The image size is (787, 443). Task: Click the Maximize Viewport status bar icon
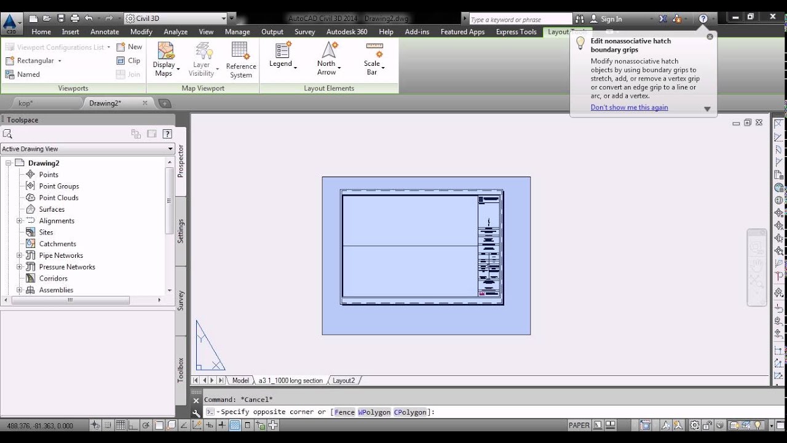646,425
